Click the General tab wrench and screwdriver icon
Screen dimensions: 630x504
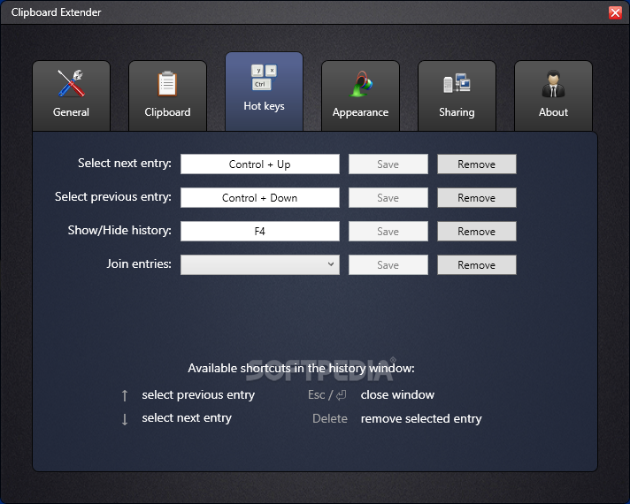(71, 83)
